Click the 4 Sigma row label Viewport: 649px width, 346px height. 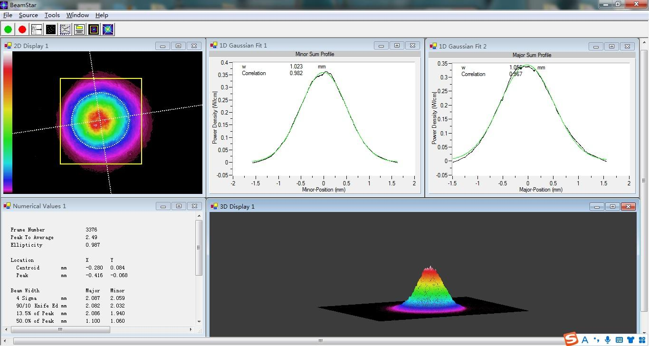26,298
